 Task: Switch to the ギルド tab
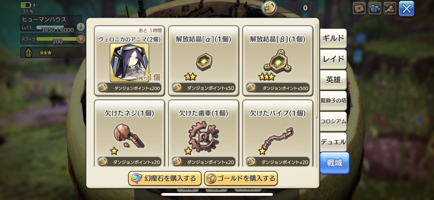pos(333,38)
